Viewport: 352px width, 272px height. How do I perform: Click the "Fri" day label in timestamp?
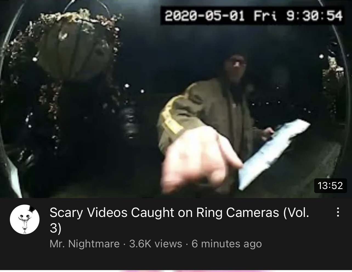point(265,16)
